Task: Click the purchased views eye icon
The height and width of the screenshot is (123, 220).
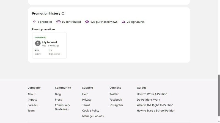Action: [87, 22]
